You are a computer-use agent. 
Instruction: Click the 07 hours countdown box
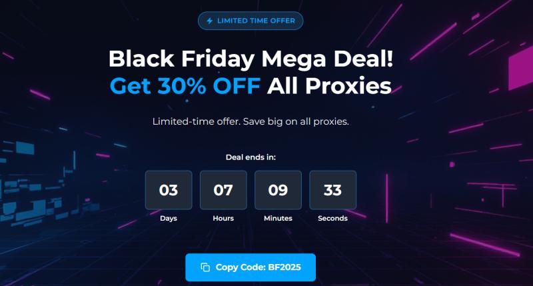(223, 191)
